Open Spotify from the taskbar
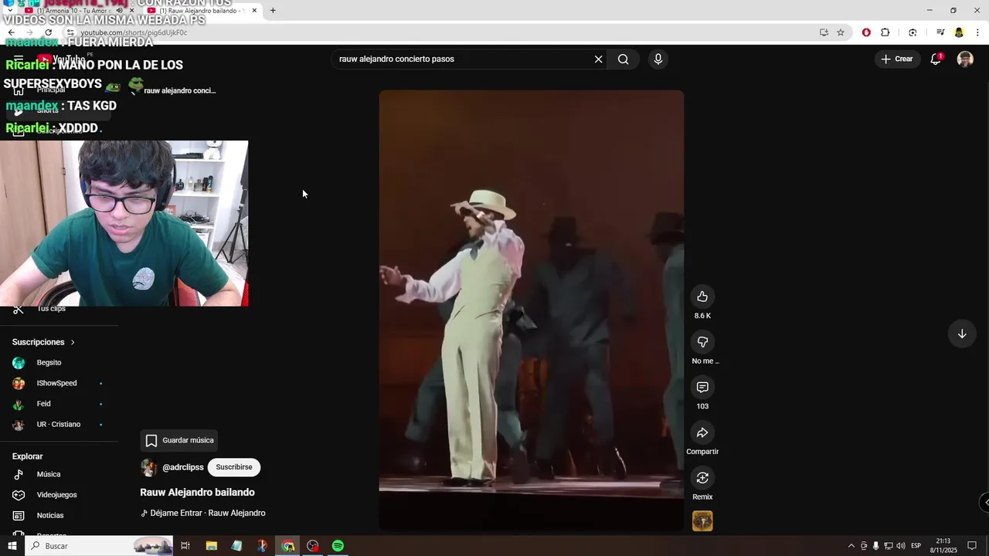 tap(338, 546)
